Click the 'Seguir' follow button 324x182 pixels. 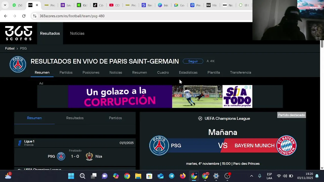pyautogui.click(x=193, y=61)
